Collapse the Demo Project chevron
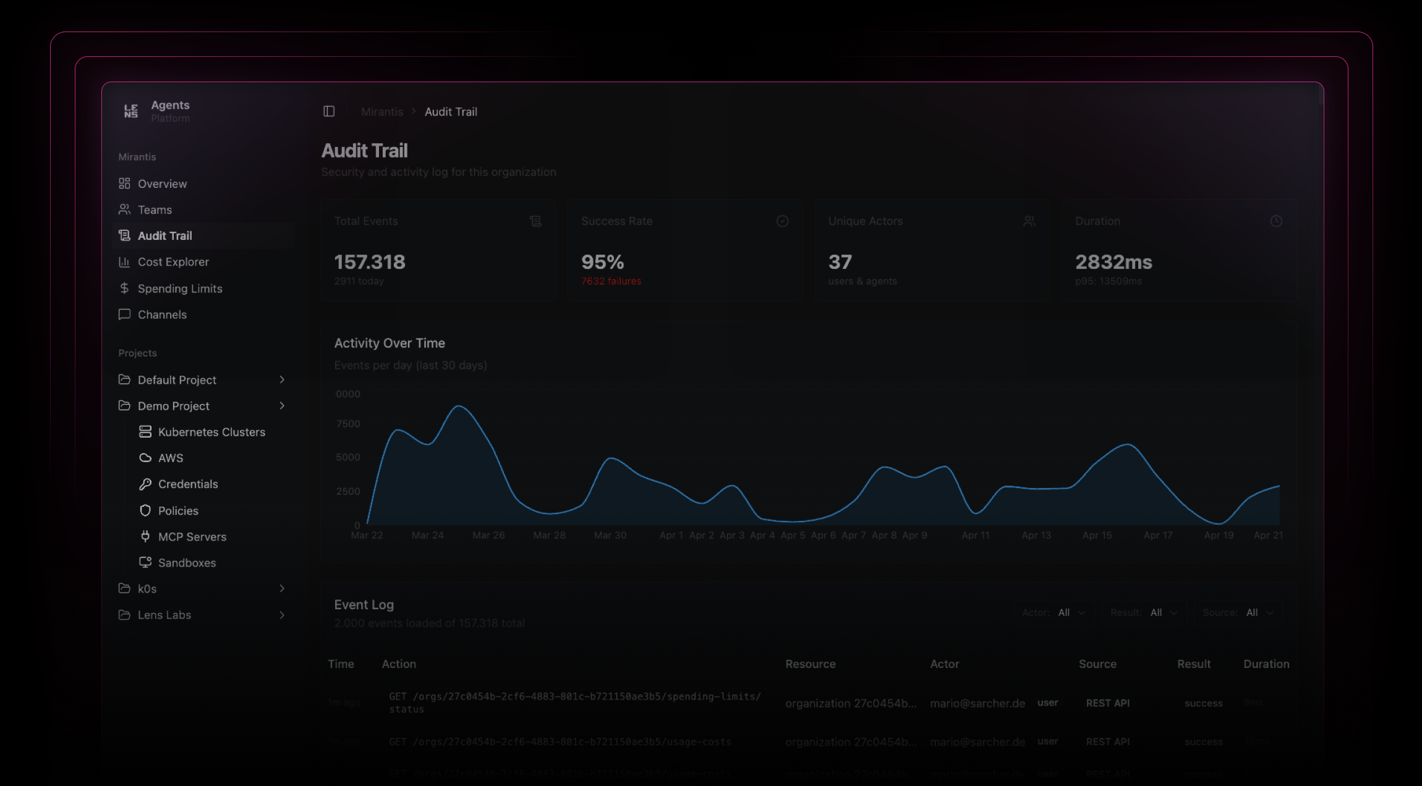This screenshot has width=1422, height=786. pyautogui.click(x=282, y=405)
